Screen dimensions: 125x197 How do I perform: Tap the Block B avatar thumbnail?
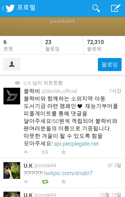pos(12,96)
